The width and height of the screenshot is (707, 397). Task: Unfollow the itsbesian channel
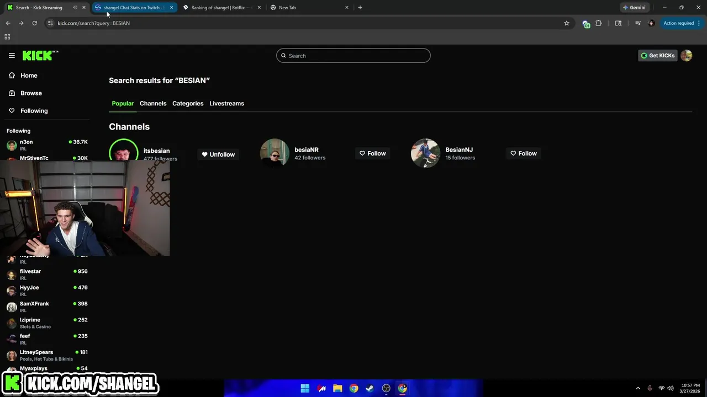point(218,154)
